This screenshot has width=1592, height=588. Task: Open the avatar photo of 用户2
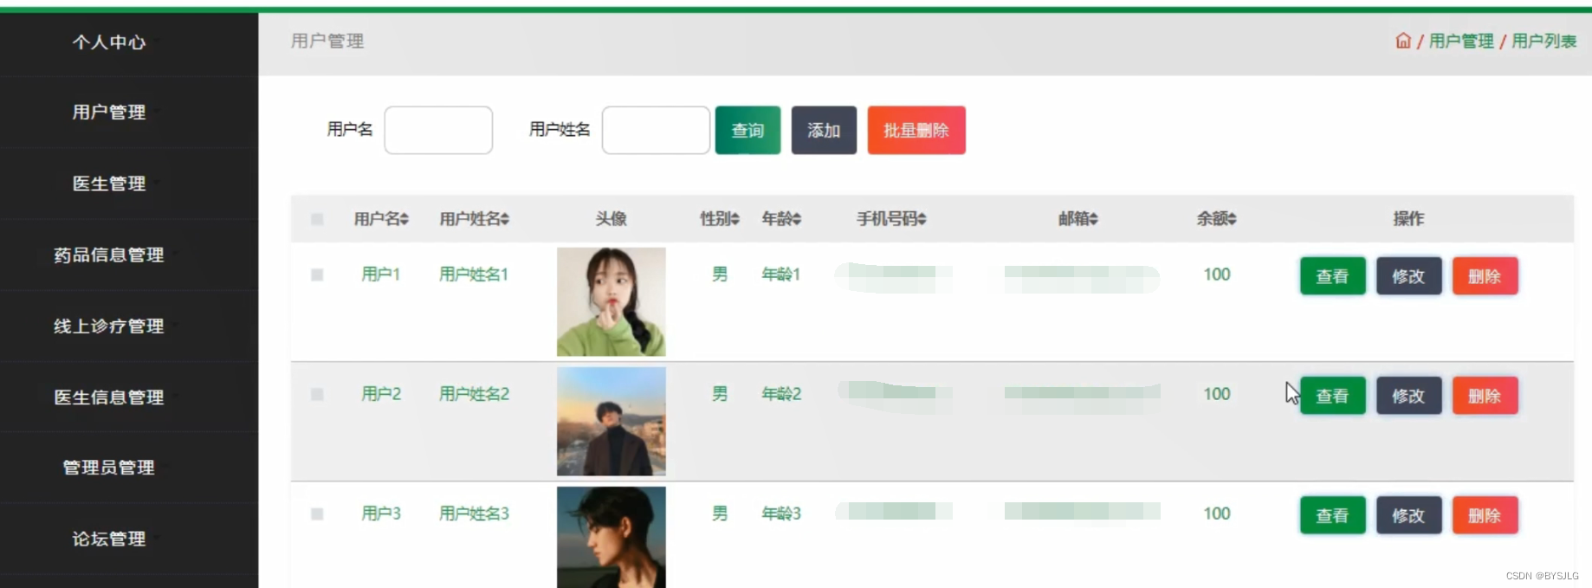pos(612,421)
